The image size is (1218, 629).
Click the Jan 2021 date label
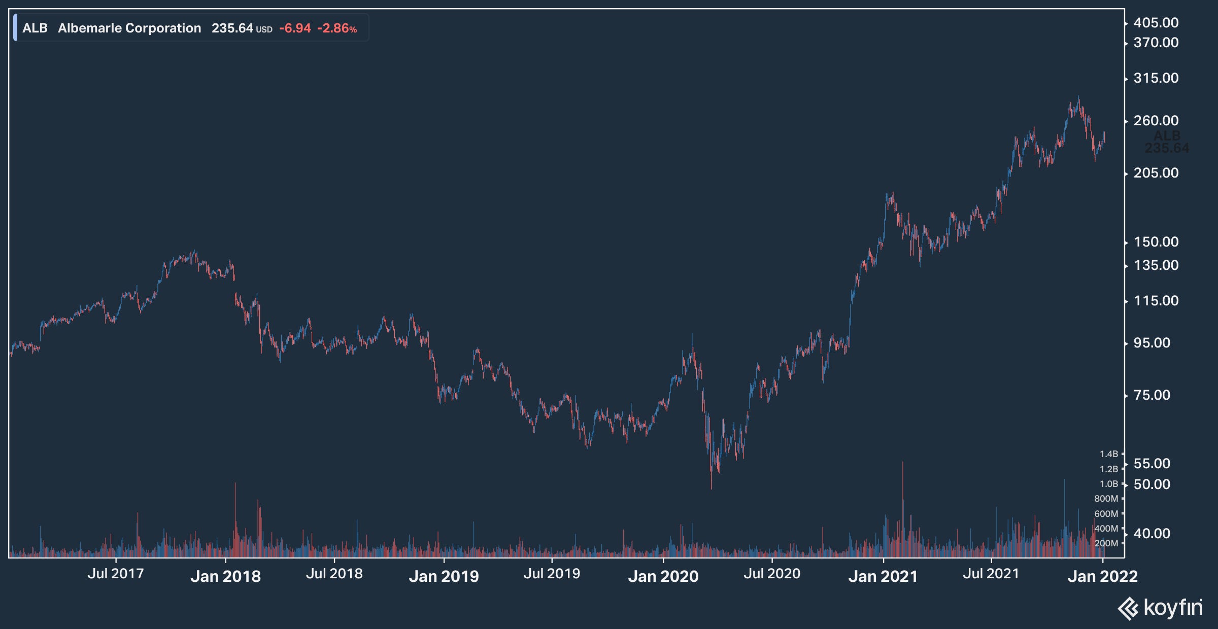click(883, 576)
